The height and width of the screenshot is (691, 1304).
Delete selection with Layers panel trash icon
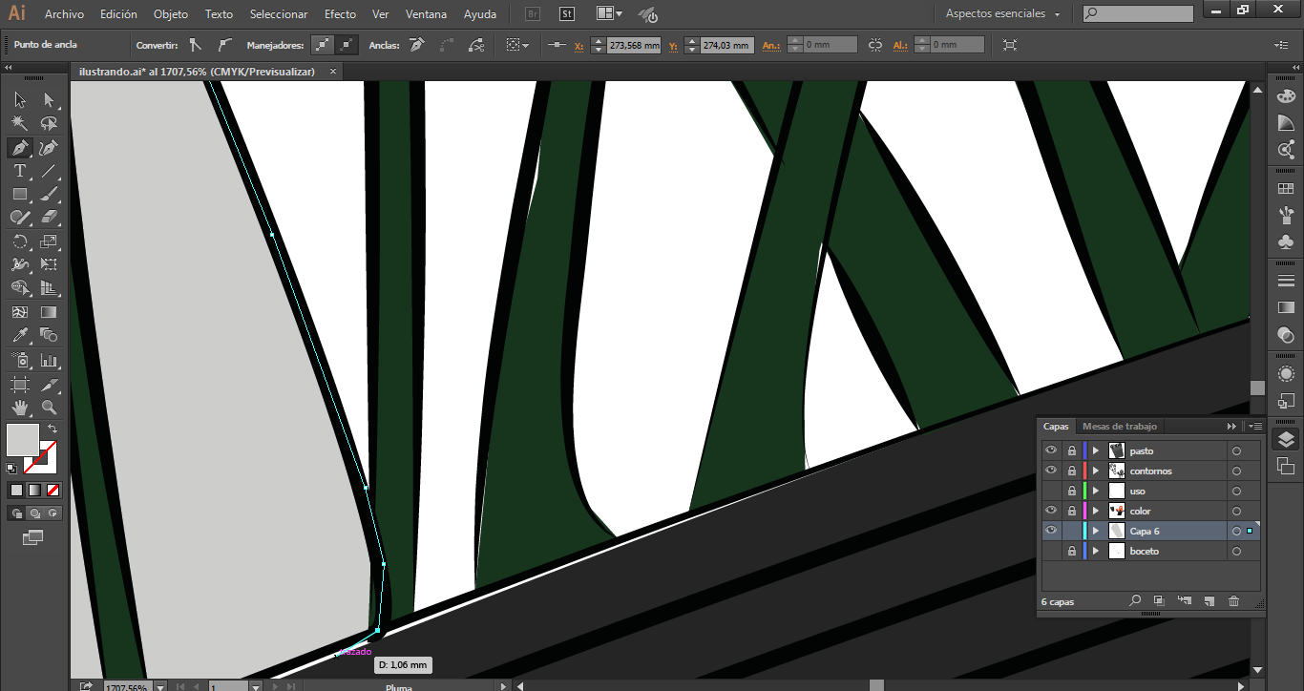(1233, 601)
